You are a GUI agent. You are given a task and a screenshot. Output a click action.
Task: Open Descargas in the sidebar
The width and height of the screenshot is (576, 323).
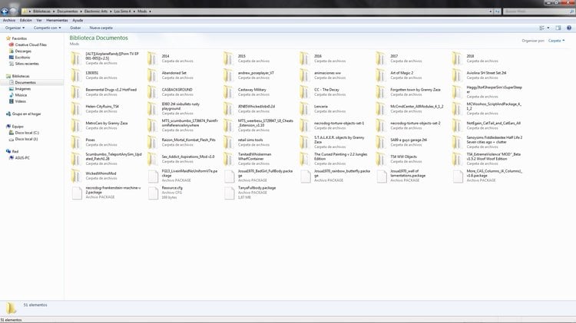[23, 51]
